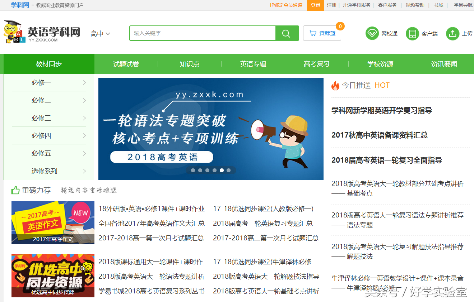Click the 输入关键字 search input field
Image resolution: width=474 pixels, height=302 pixels.
(203, 33)
